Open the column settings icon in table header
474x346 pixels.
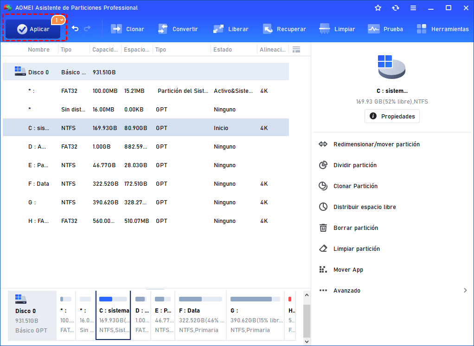[297, 50]
